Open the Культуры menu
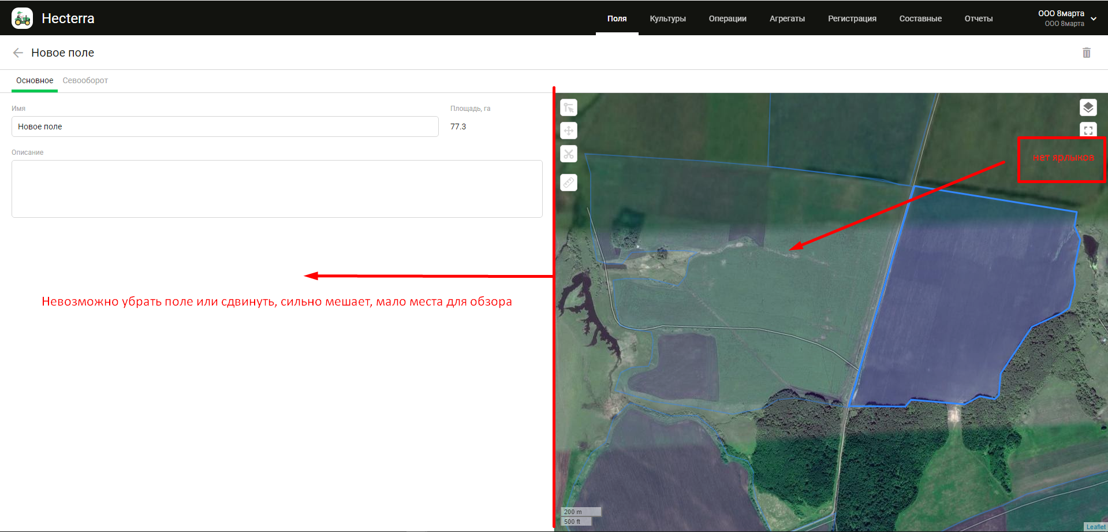The image size is (1108, 532). [x=667, y=18]
